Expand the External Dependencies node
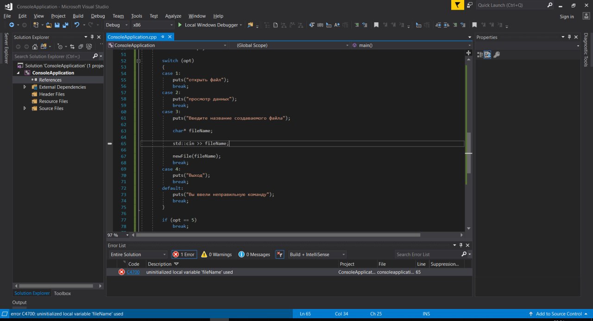The width and height of the screenshot is (593, 321). [25, 87]
